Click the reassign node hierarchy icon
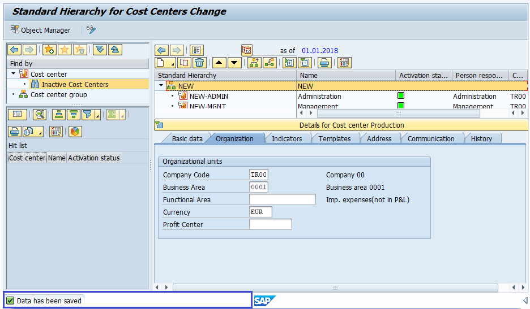 coord(270,63)
